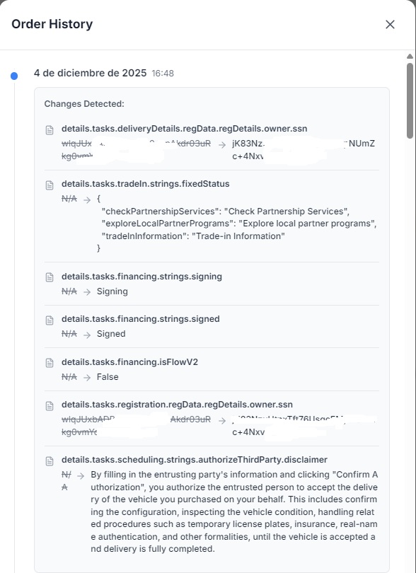
Task: Click the Order History title
Action: (x=52, y=24)
